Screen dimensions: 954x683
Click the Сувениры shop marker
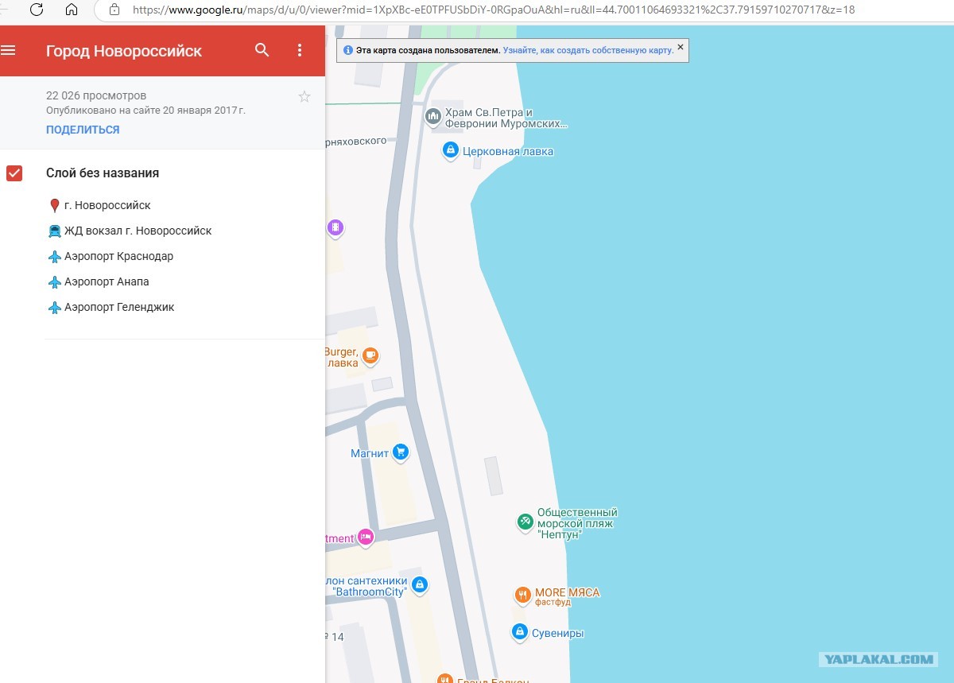pyautogui.click(x=519, y=632)
